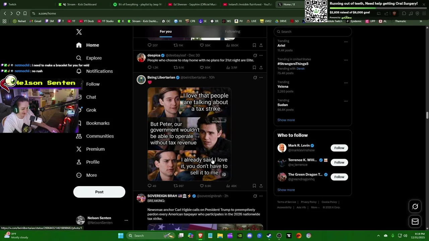Open options for the #StrangersThings5 trend
Image resolution: width=429 pixels, height=241 pixels.
click(346, 60)
